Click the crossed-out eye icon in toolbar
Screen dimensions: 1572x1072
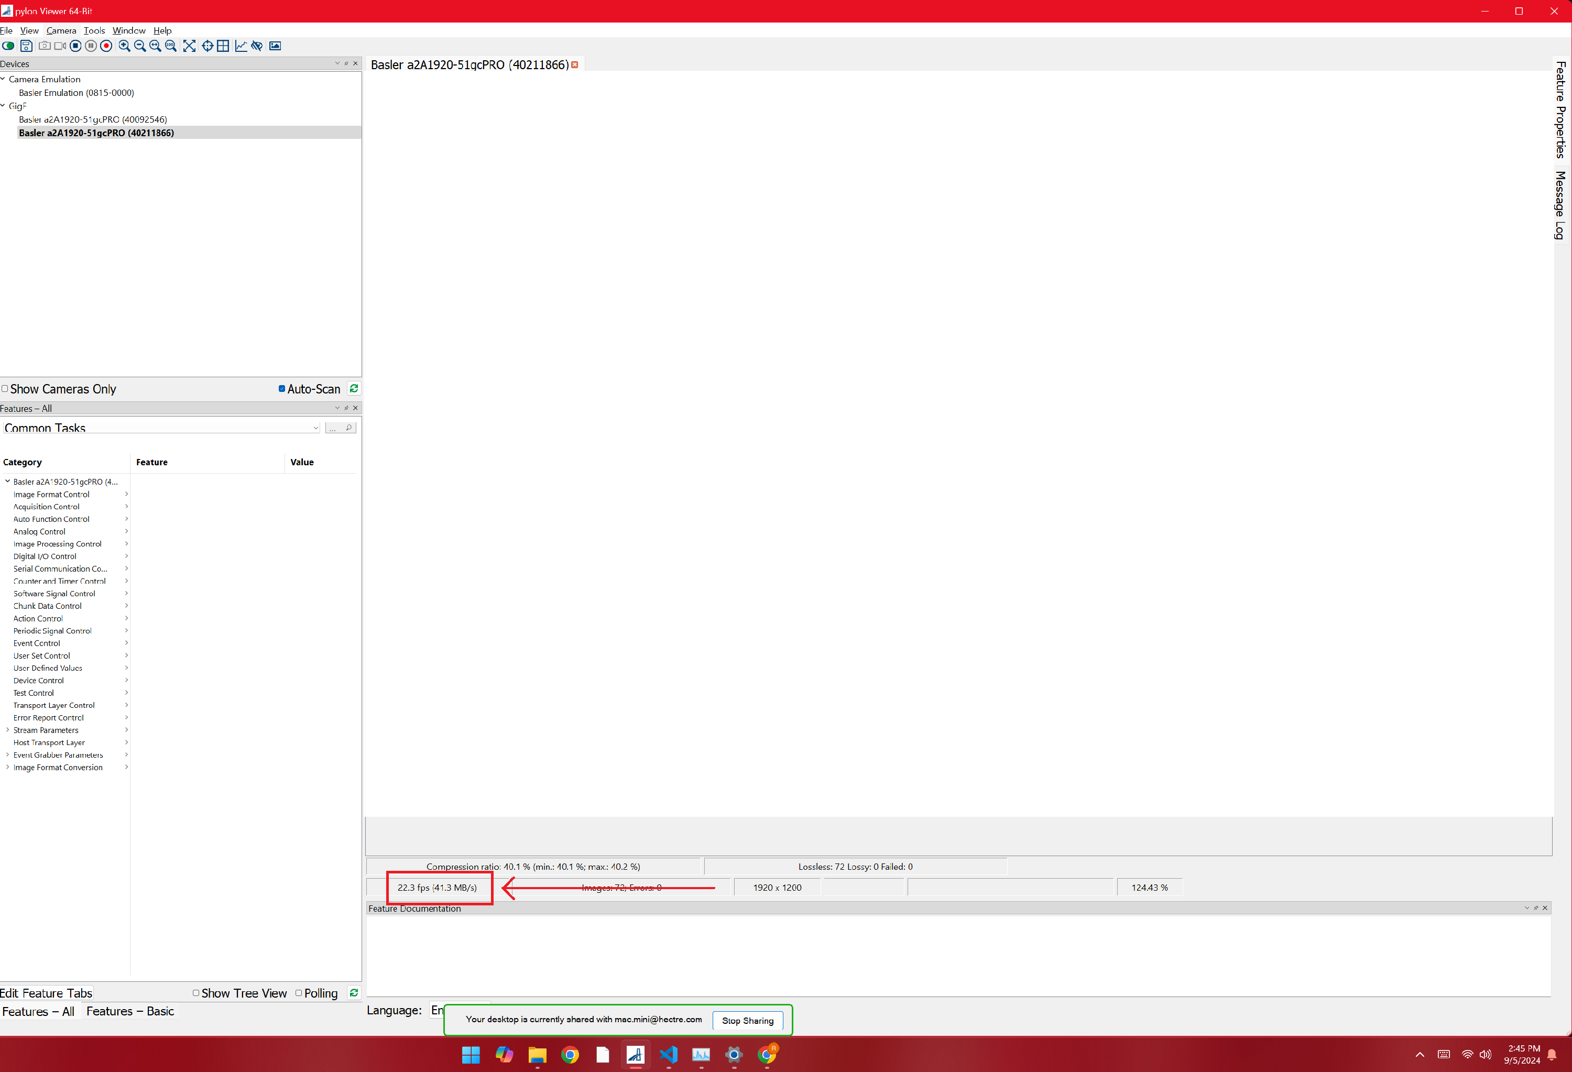pyautogui.click(x=257, y=46)
